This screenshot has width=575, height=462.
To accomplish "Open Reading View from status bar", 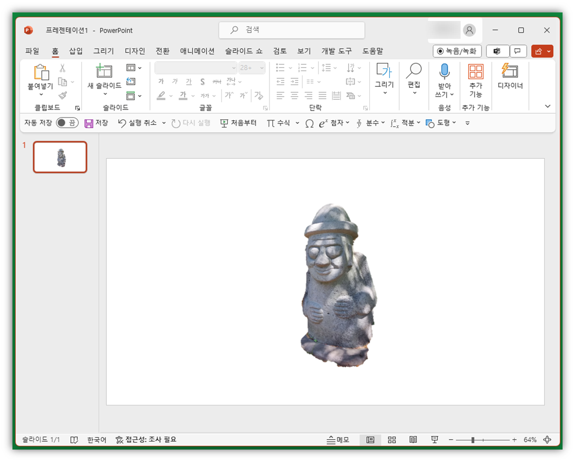I will tap(413, 439).
